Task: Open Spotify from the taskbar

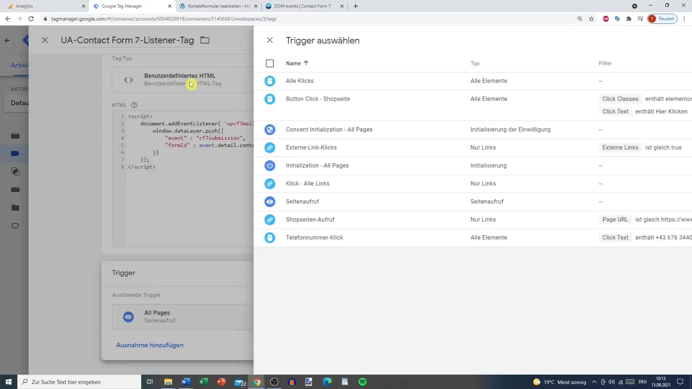Action: (x=363, y=382)
